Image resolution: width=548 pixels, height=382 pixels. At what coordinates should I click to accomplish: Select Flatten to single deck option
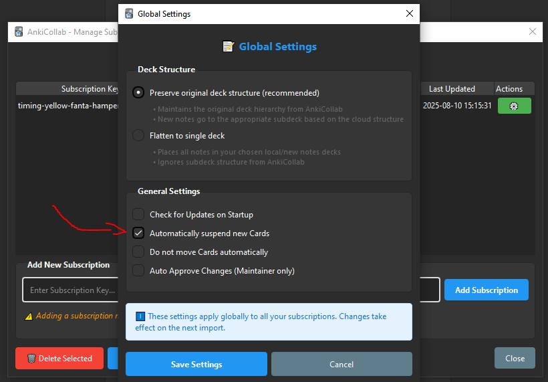pos(138,135)
